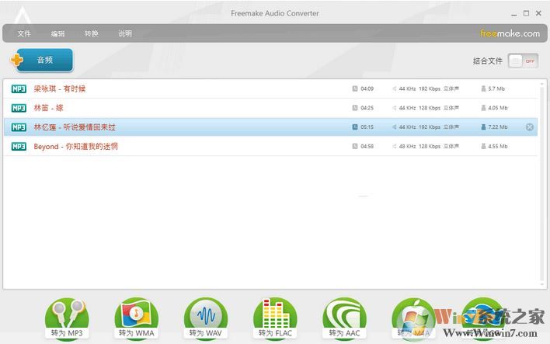Choose the 转为 WAV waveform icon

(x=206, y=318)
